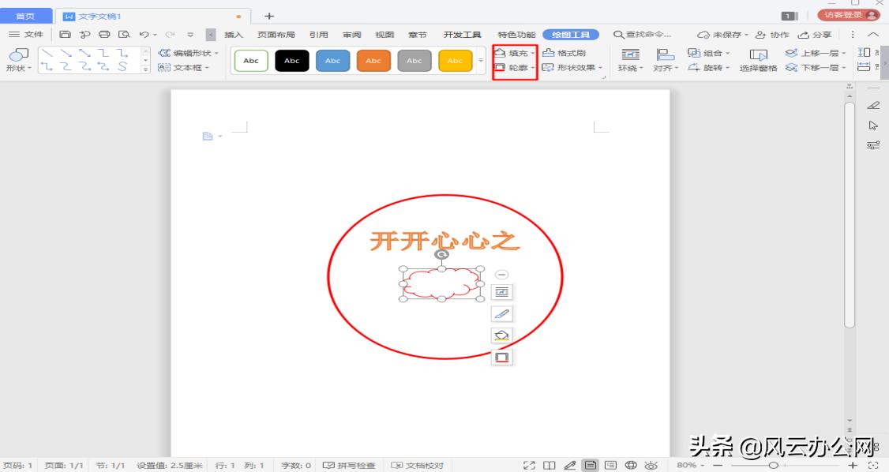The width and height of the screenshot is (889, 472).
Task: Apply the orange Abc shape style
Action: [x=373, y=61]
